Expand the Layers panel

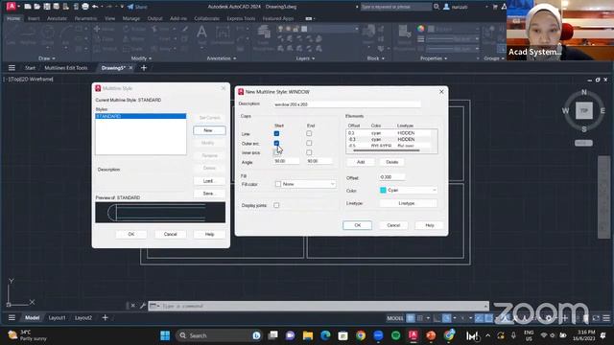point(305,58)
